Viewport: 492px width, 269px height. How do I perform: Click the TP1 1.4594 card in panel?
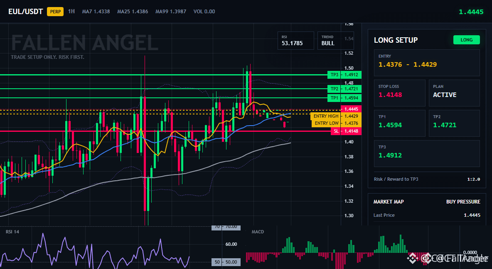click(399, 123)
